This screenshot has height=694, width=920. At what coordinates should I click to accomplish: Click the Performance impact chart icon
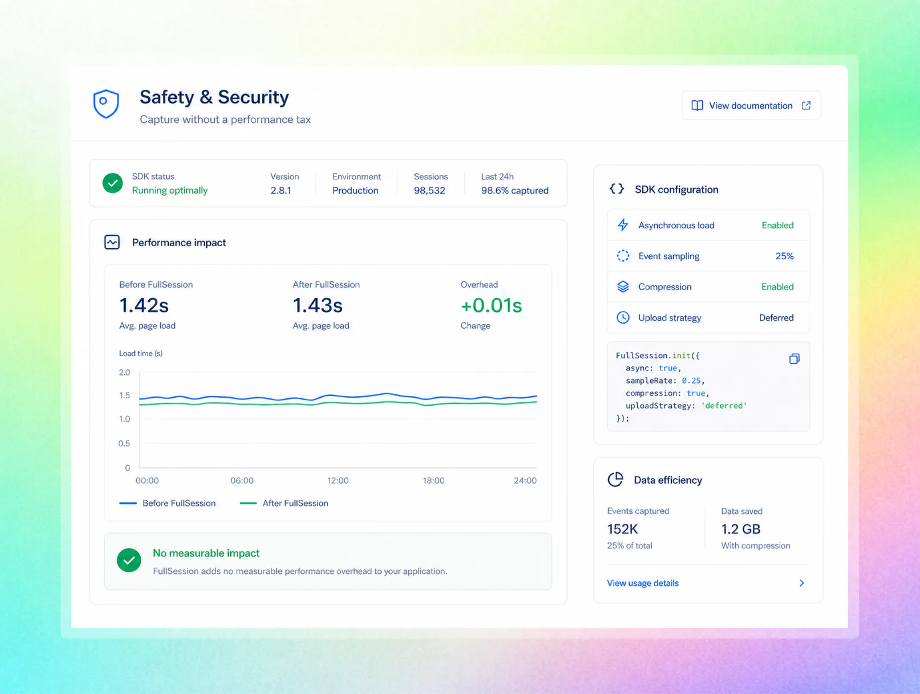(x=112, y=242)
